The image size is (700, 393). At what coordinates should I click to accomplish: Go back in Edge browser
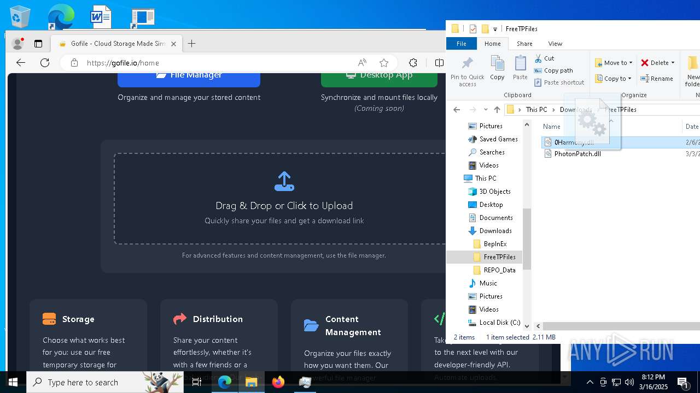[21, 63]
